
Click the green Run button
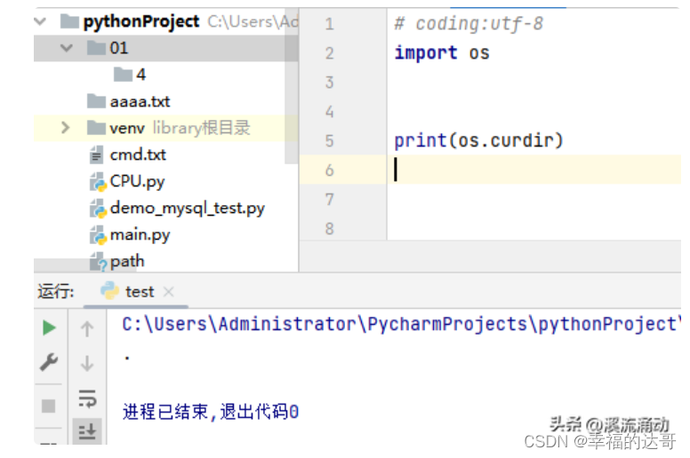49,328
